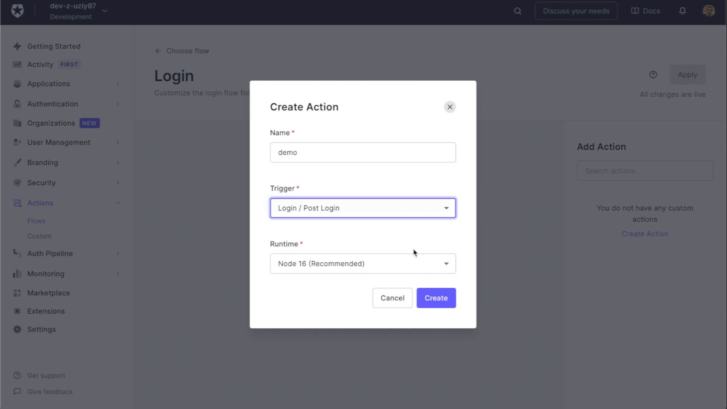Select Flows under Actions
The image size is (727, 409).
pyautogui.click(x=36, y=221)
